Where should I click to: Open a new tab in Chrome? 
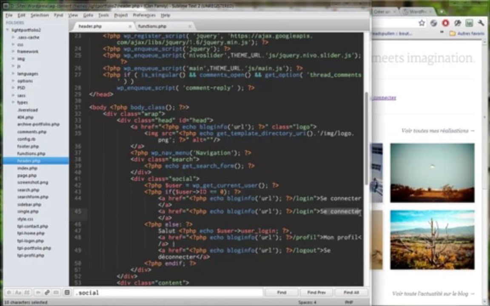(441, 11)
